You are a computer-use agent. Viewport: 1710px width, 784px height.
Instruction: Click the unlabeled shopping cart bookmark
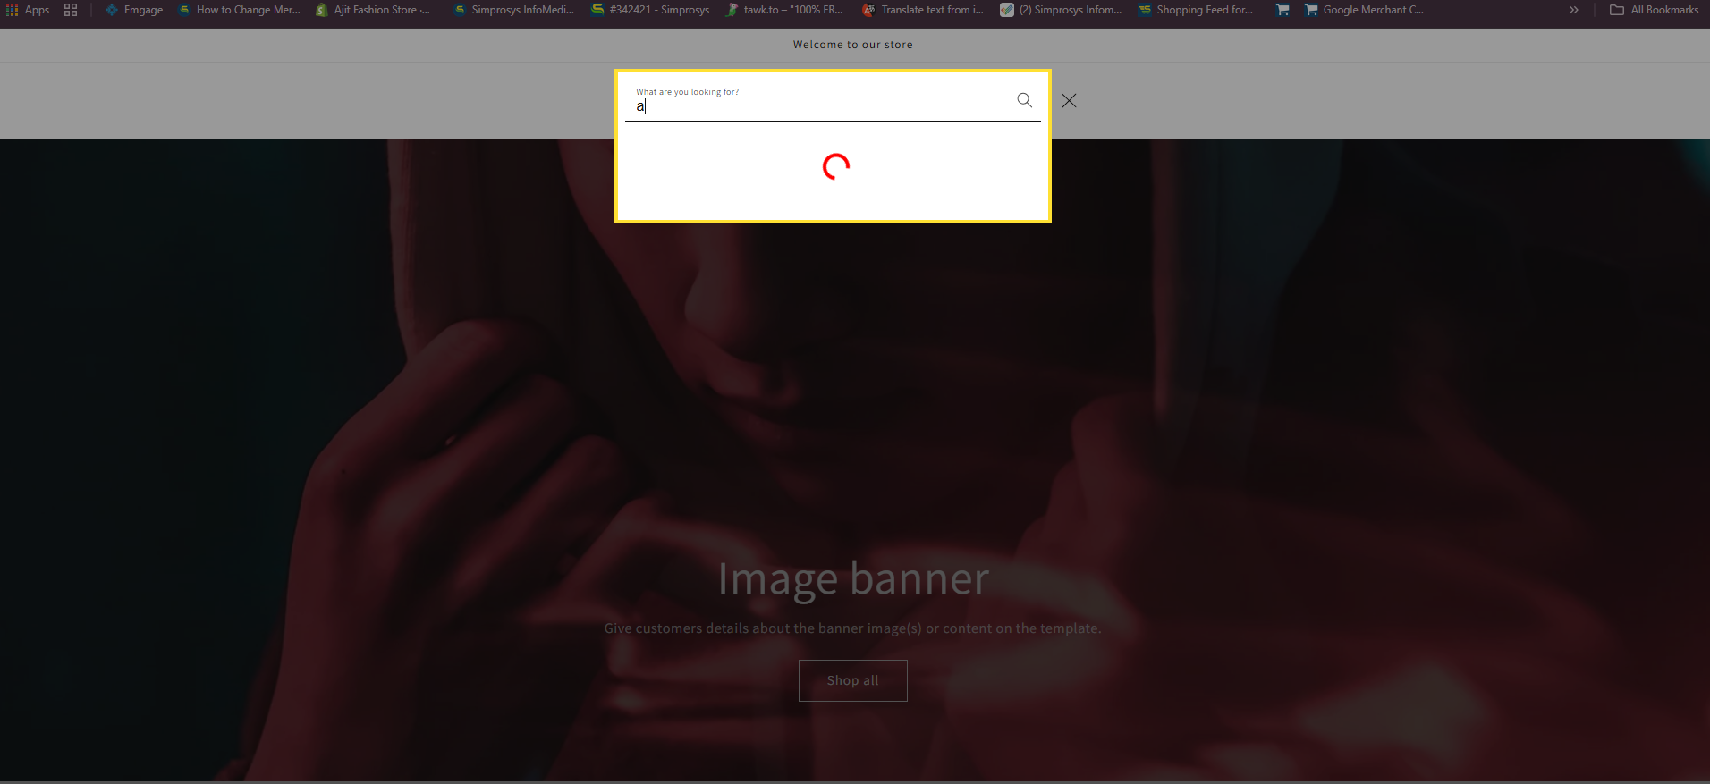[x=1282, y=10]
